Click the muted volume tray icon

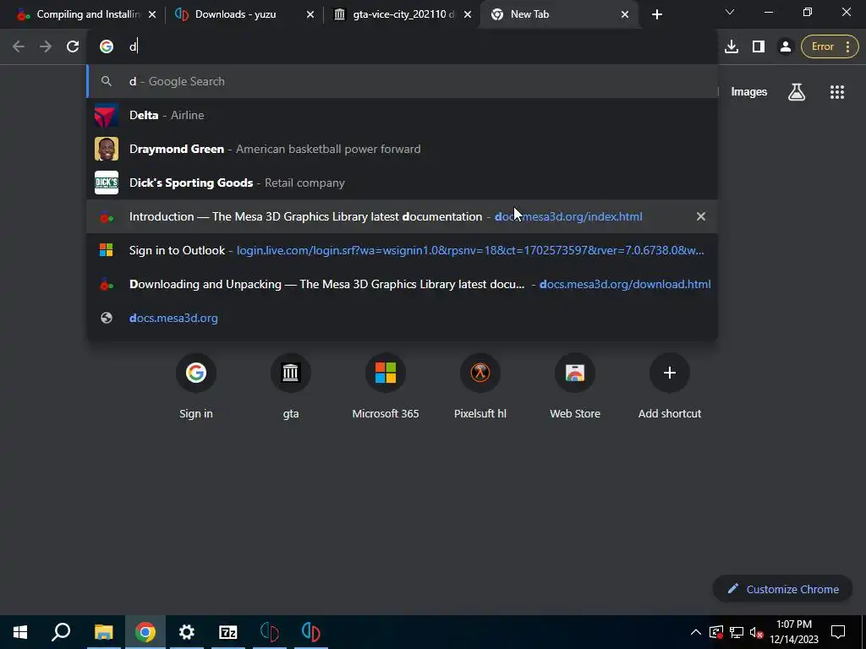pos(757,632)
